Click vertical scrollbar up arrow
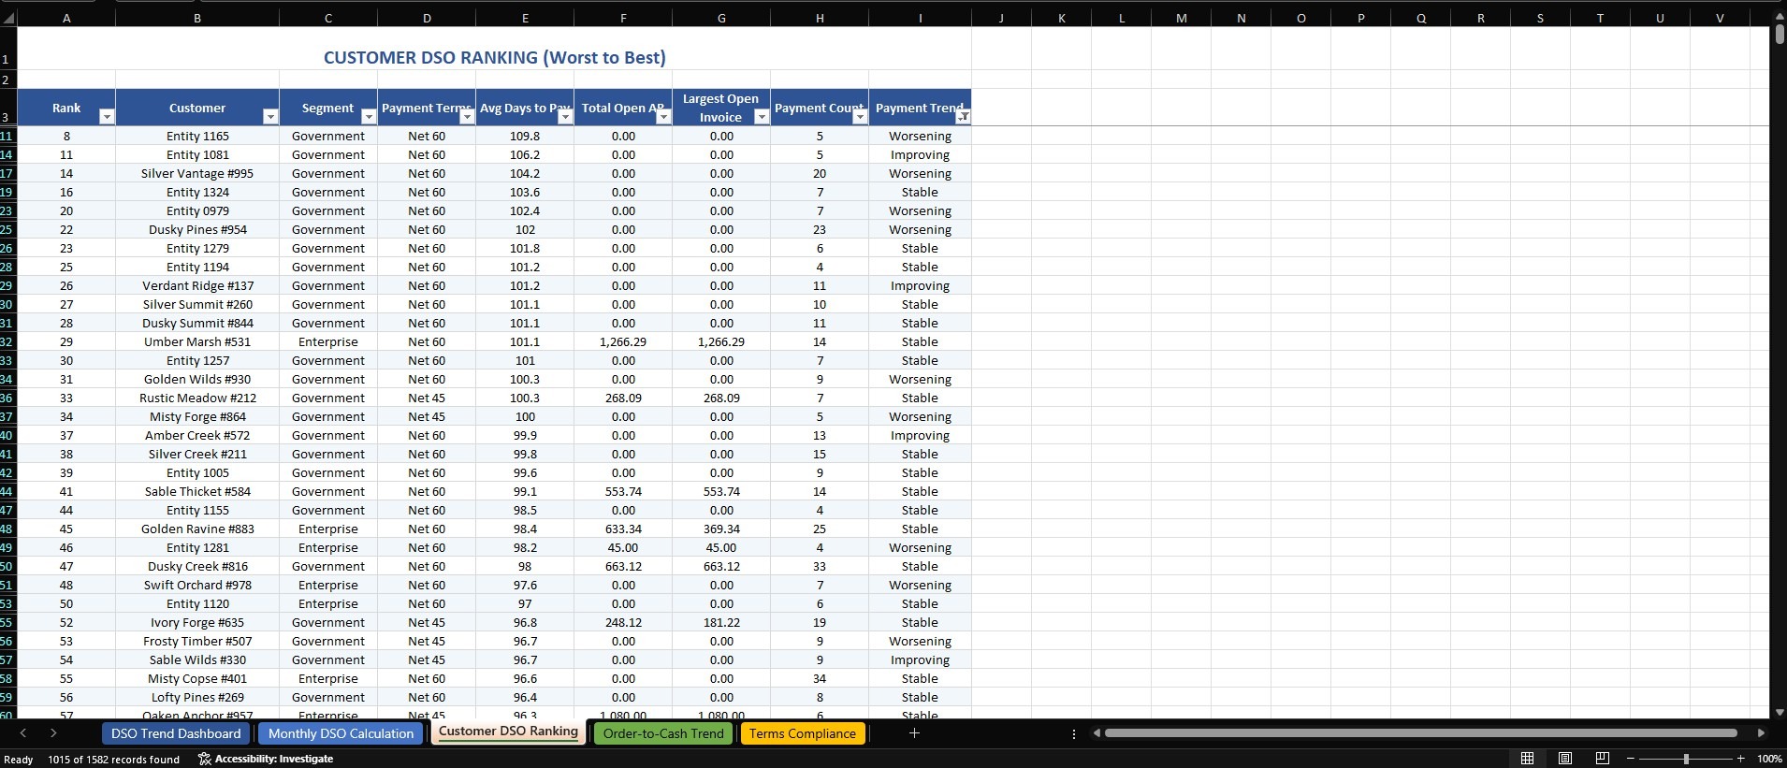Image resolution: width=1787 pixels, height=768 pixels. click(x=1780, y=18)
